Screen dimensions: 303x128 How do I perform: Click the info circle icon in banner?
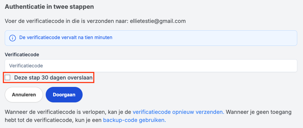[x=13, y=38]
